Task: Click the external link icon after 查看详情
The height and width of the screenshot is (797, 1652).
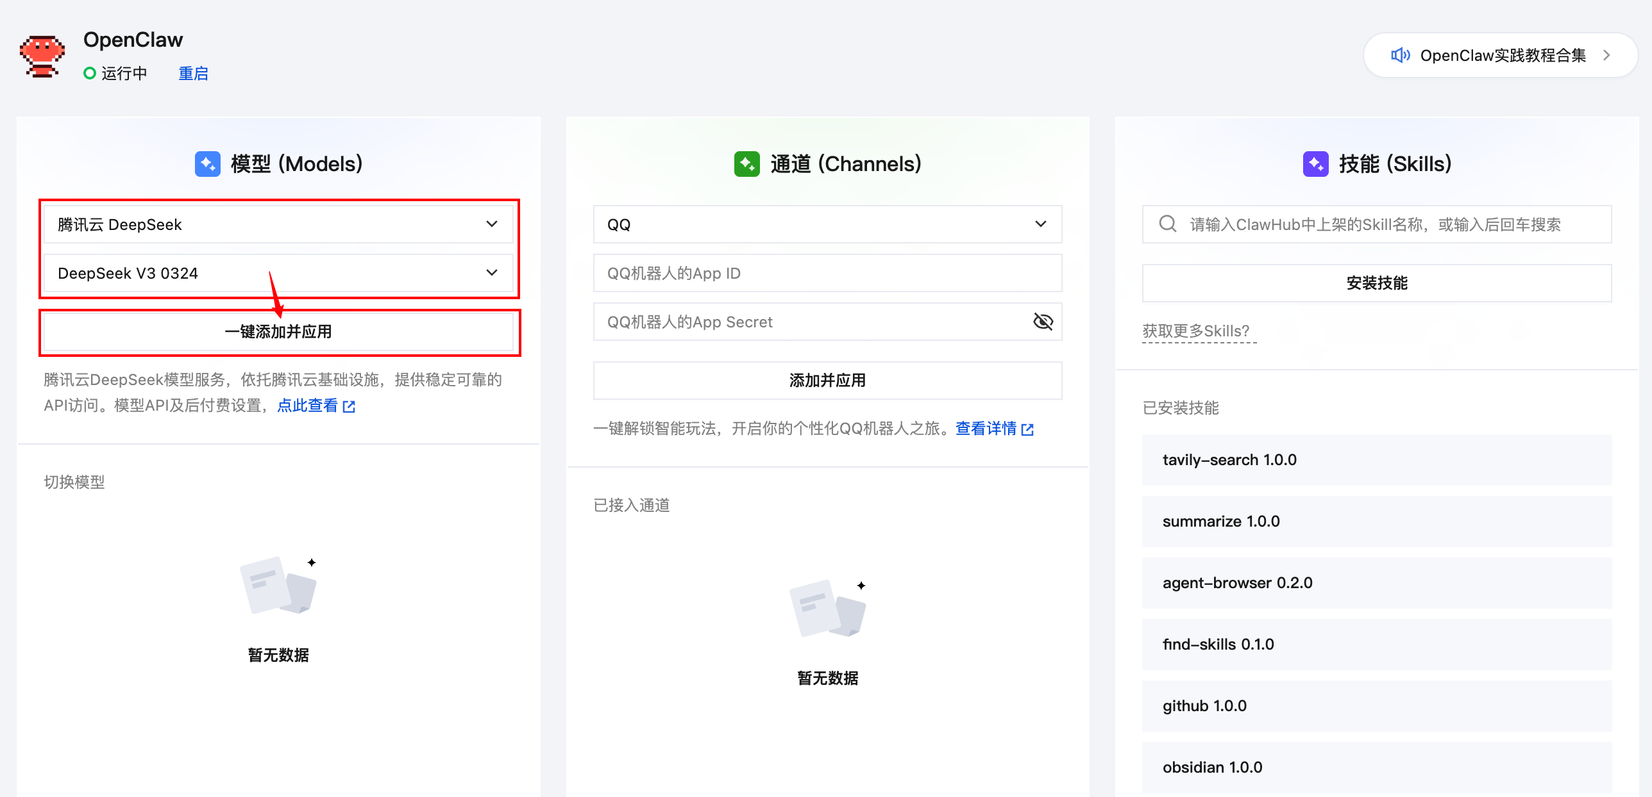Action: pyautogui.click(x=1028, y=429)
